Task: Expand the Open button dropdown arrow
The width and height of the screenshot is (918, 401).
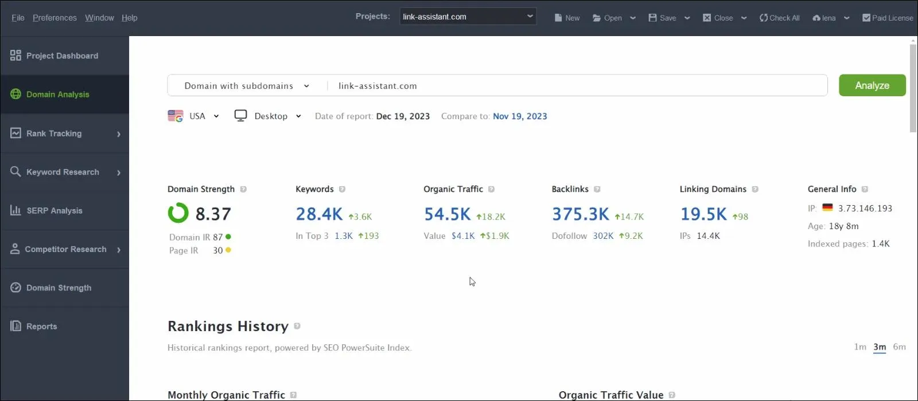Action: point(633,18)
